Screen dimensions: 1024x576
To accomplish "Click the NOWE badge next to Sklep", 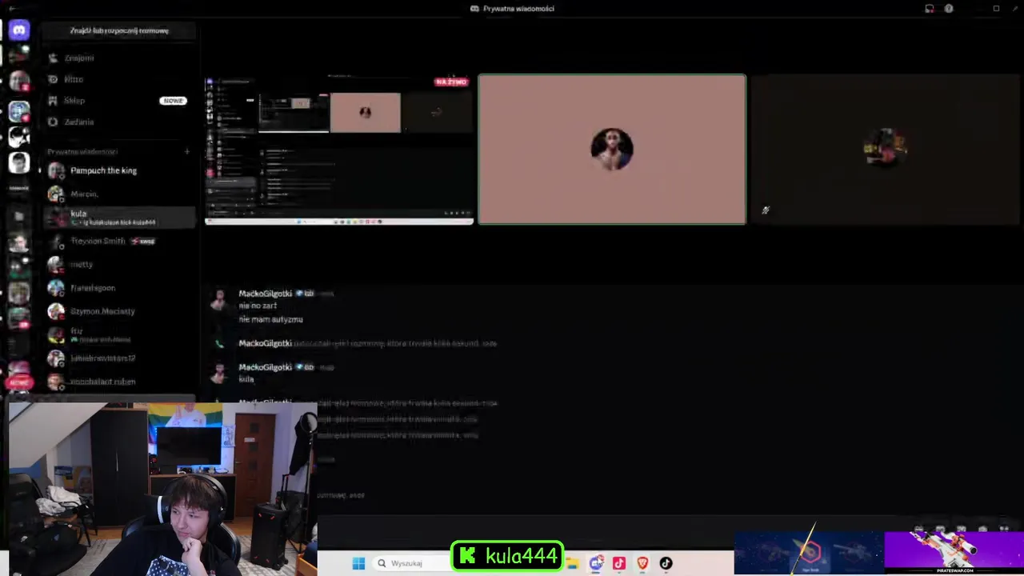I will 174,101.
